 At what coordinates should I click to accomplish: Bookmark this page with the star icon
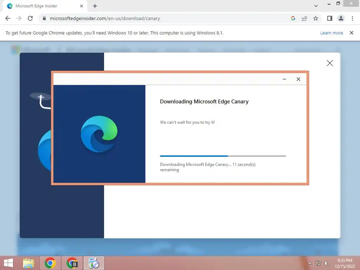316,18
